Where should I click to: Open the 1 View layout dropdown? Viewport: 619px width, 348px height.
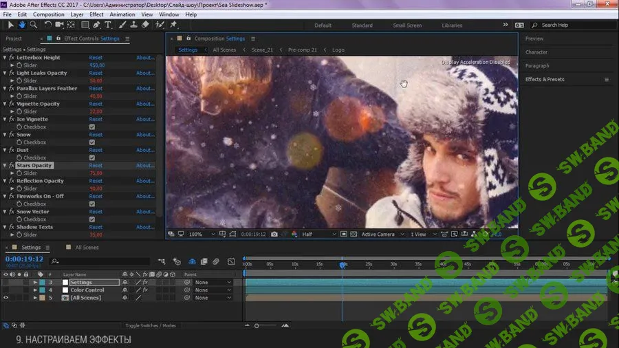pos(423,234)
